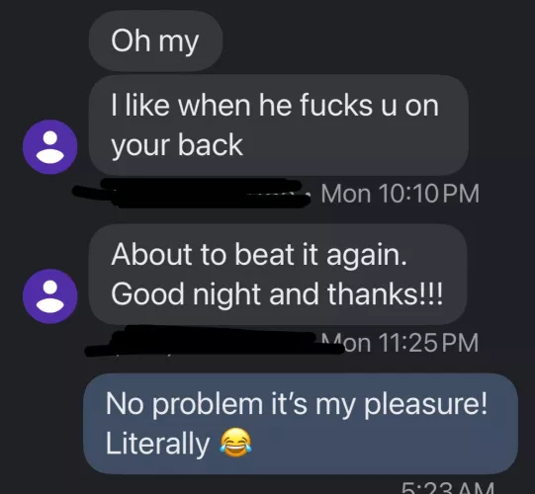The image size is (535, 494).
Task: Select the 'Oh my' message bubble
Action: tap(155, 41)
